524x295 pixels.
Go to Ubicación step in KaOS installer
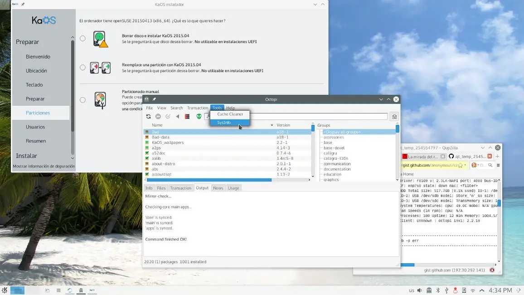(x=36, y=70)
